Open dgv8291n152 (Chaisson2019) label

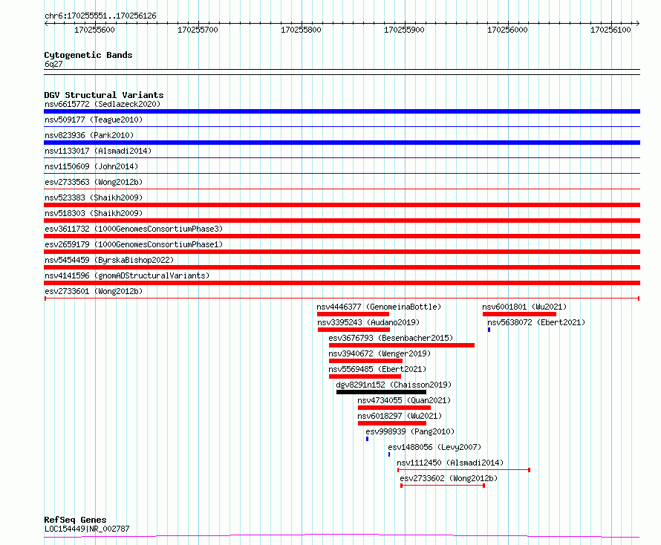click(x=394, y=385)
